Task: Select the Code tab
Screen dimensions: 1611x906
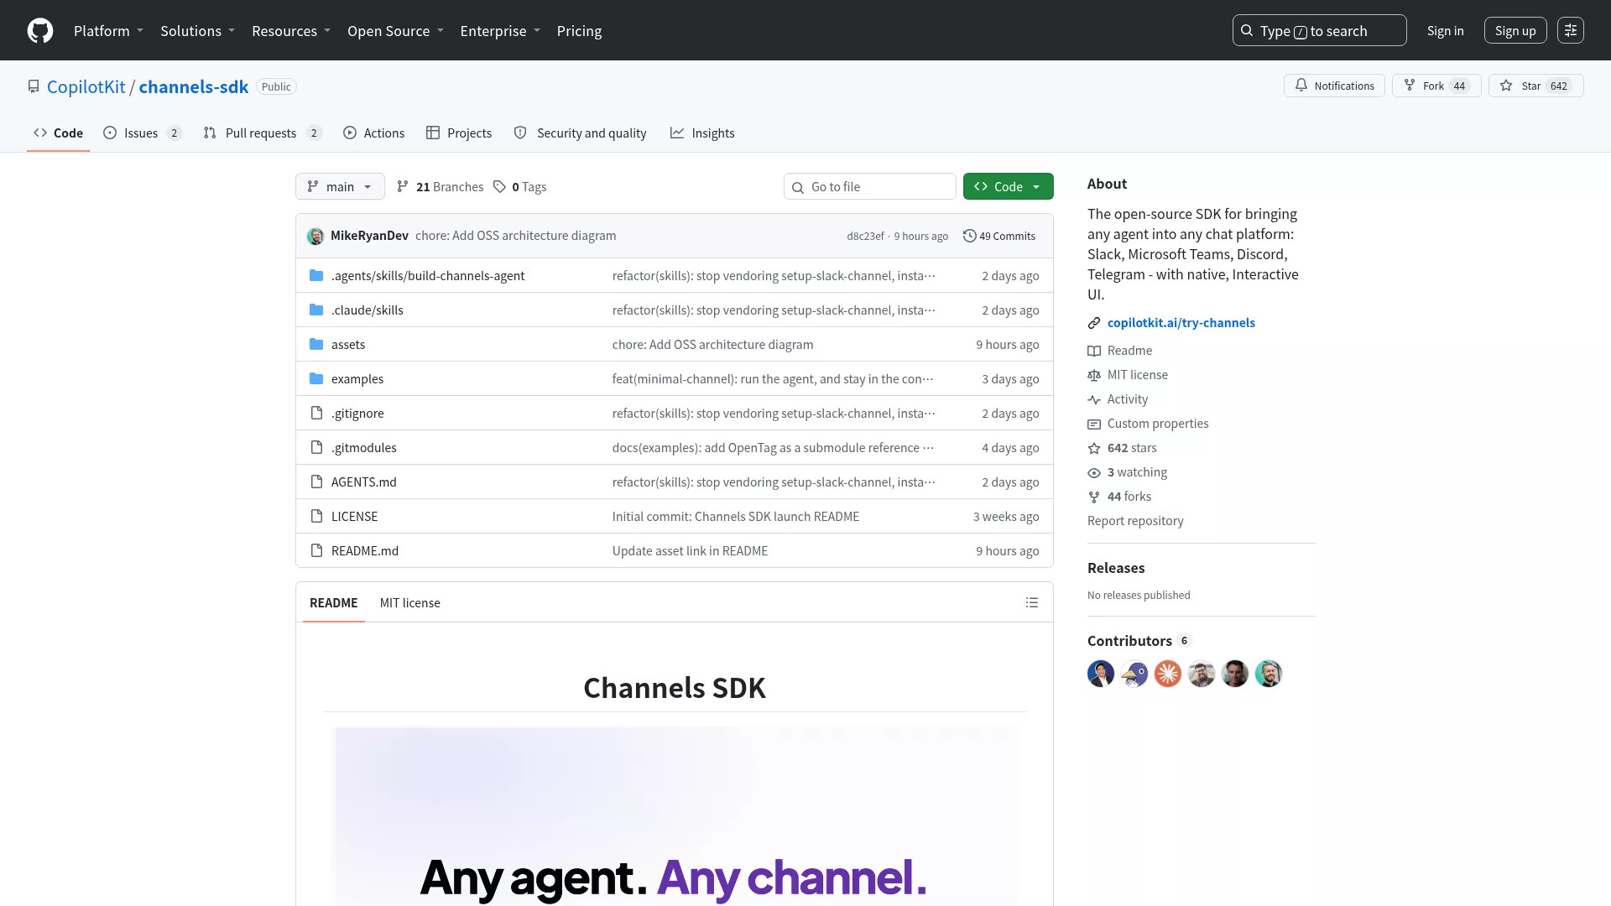Action: [x=58, y=133]
